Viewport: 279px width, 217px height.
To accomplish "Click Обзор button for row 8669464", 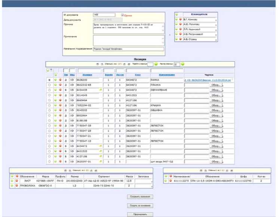I will click(x=217, y=100).
